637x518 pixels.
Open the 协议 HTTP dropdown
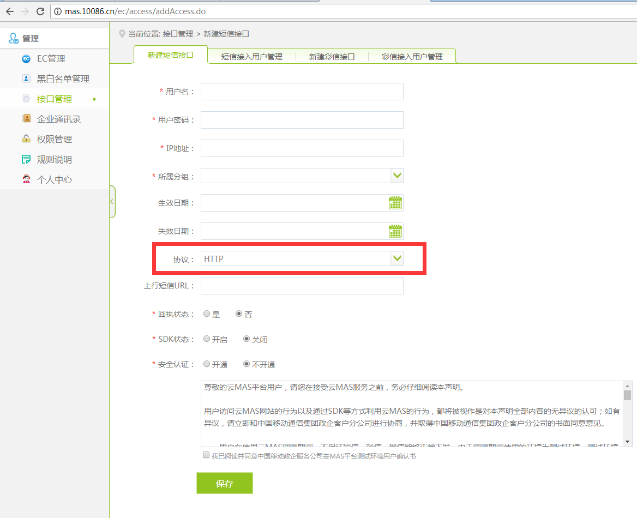click(397, 258)
